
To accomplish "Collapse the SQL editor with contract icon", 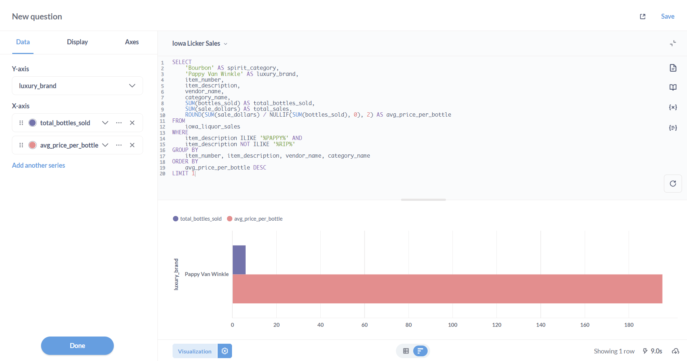I will pos(673,43).
